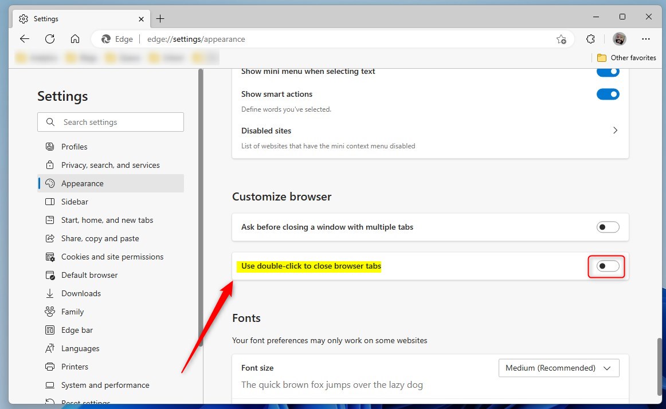Add this page to favorites star icon
This screenshot has width=666, height=409.
[561, 39]
